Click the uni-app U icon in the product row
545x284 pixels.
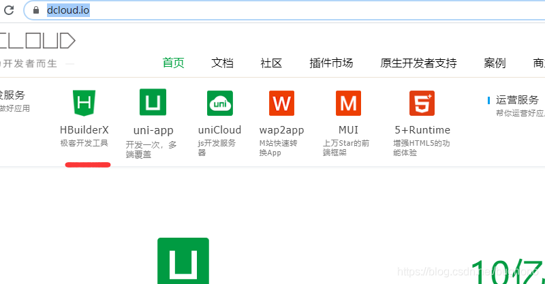pyautogui.click(x=153, y=102)
